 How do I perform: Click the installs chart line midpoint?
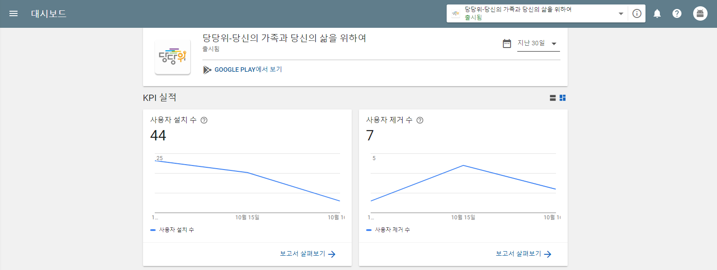247,173
